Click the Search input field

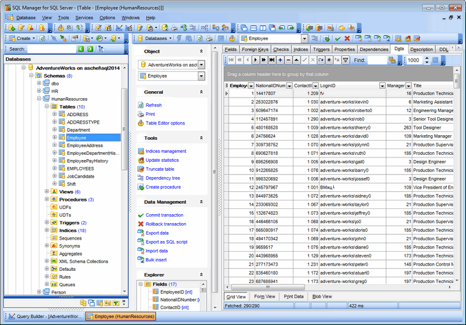click(52, 49)
